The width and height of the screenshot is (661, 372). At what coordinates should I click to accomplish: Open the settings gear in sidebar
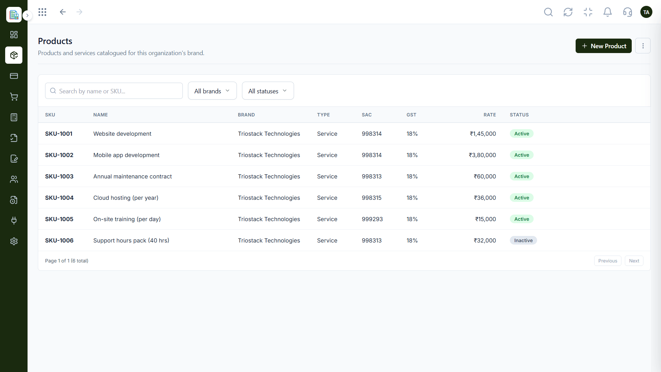click(14, 241)
